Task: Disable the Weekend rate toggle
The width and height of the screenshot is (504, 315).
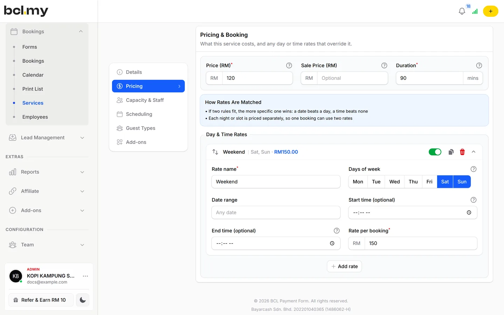Action: click(x=435, y=152)
